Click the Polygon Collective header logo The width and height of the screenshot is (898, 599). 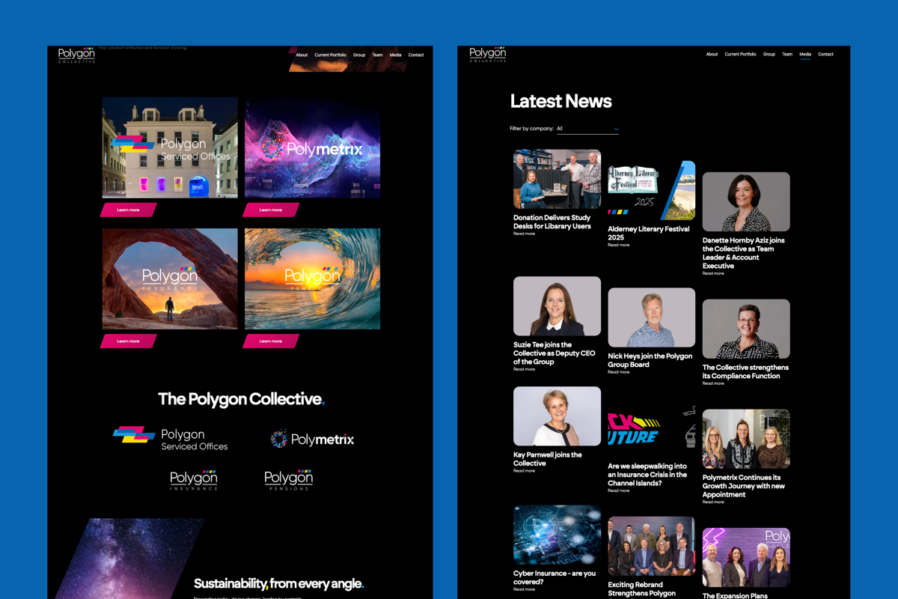tap(76, 54)
